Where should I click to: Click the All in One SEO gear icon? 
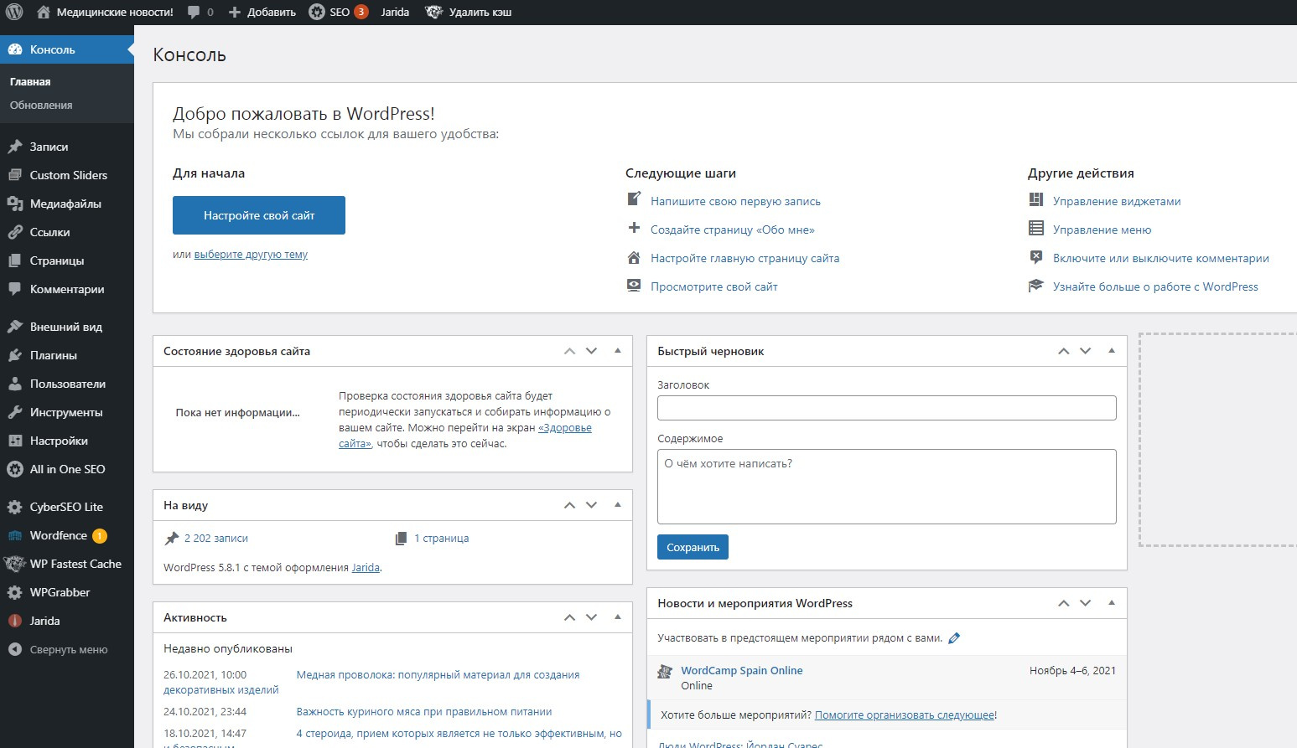(15, 469)
